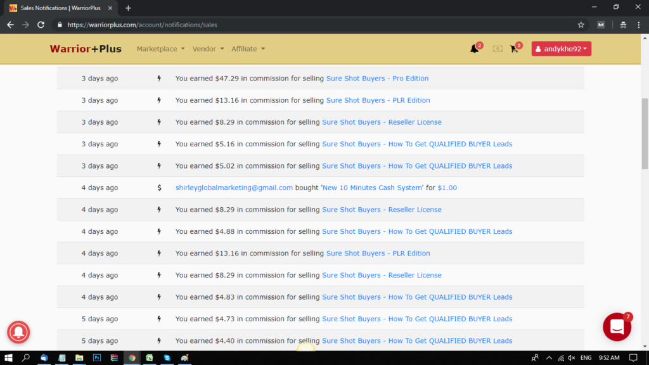Open the notifications bell in the header
The height and width of the screenshot is (365, 649).
pyautogui.click(x=474, y=49)
